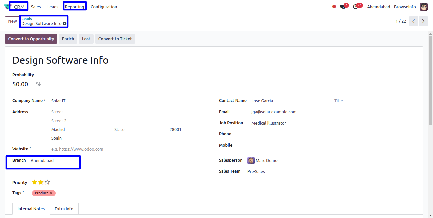Image resolution: width=433 pixels, height=218 pixels.
Task: Go to previous record arrow
Action: coord(413,21)
